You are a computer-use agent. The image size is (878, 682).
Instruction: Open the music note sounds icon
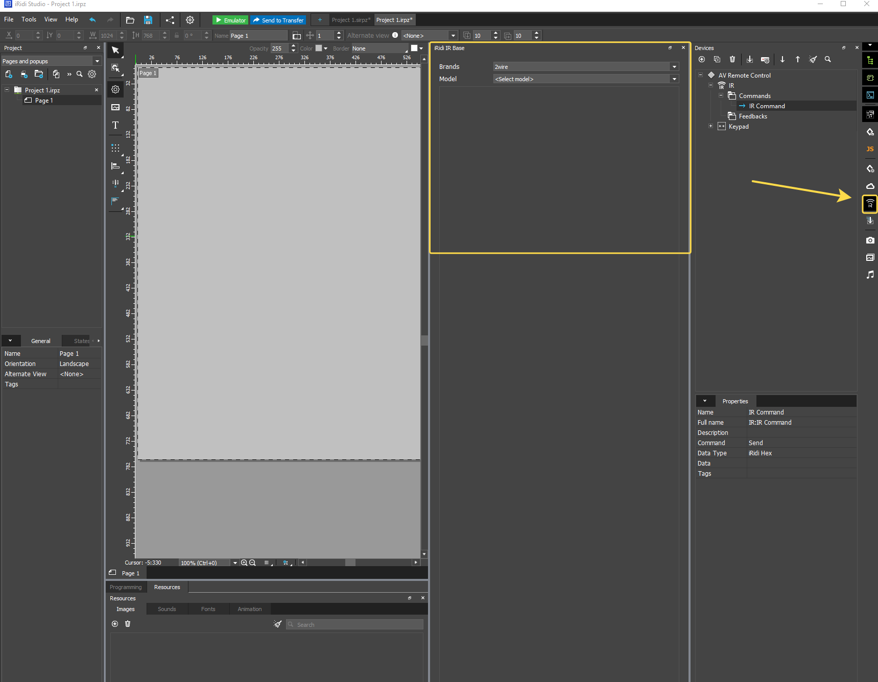(x=870, y=275)
